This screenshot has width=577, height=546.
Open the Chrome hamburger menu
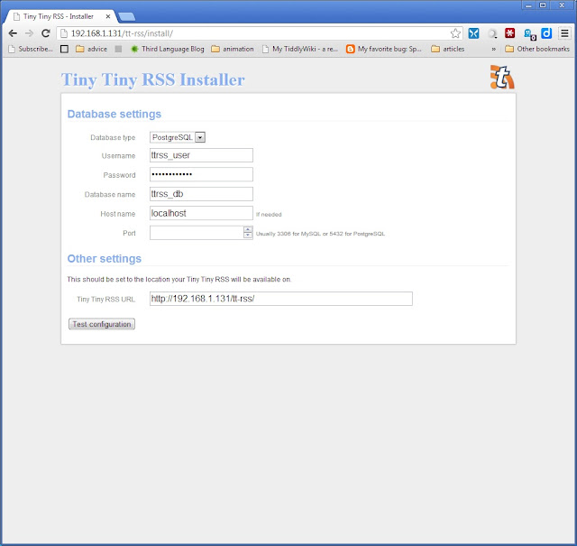[x=564, y=33]
